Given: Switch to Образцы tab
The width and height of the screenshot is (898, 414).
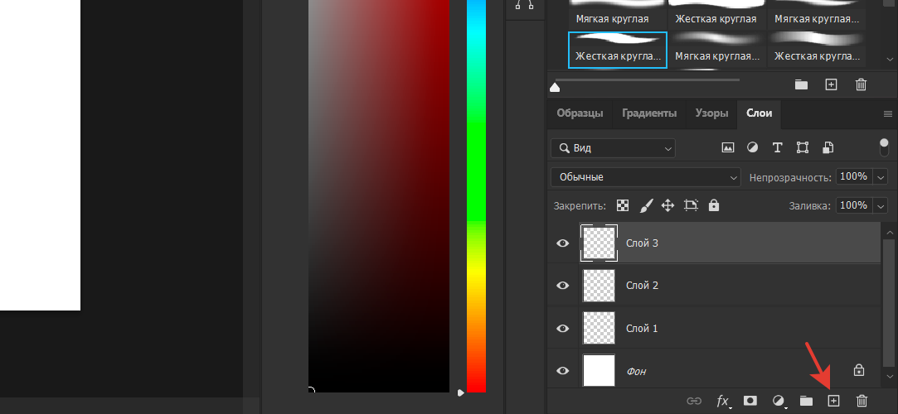Looking at the screenshot, I should pyautogui.click(x=580, y=113).
